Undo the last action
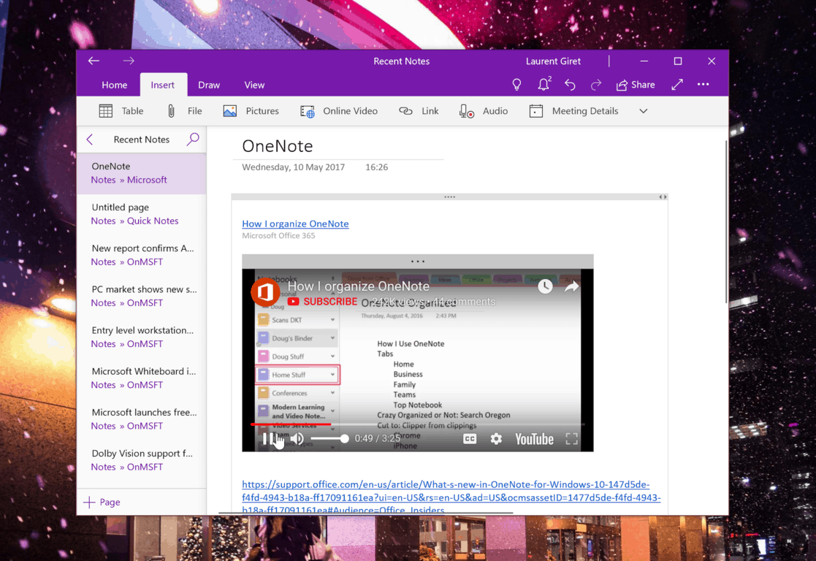 tap(570, 84)
